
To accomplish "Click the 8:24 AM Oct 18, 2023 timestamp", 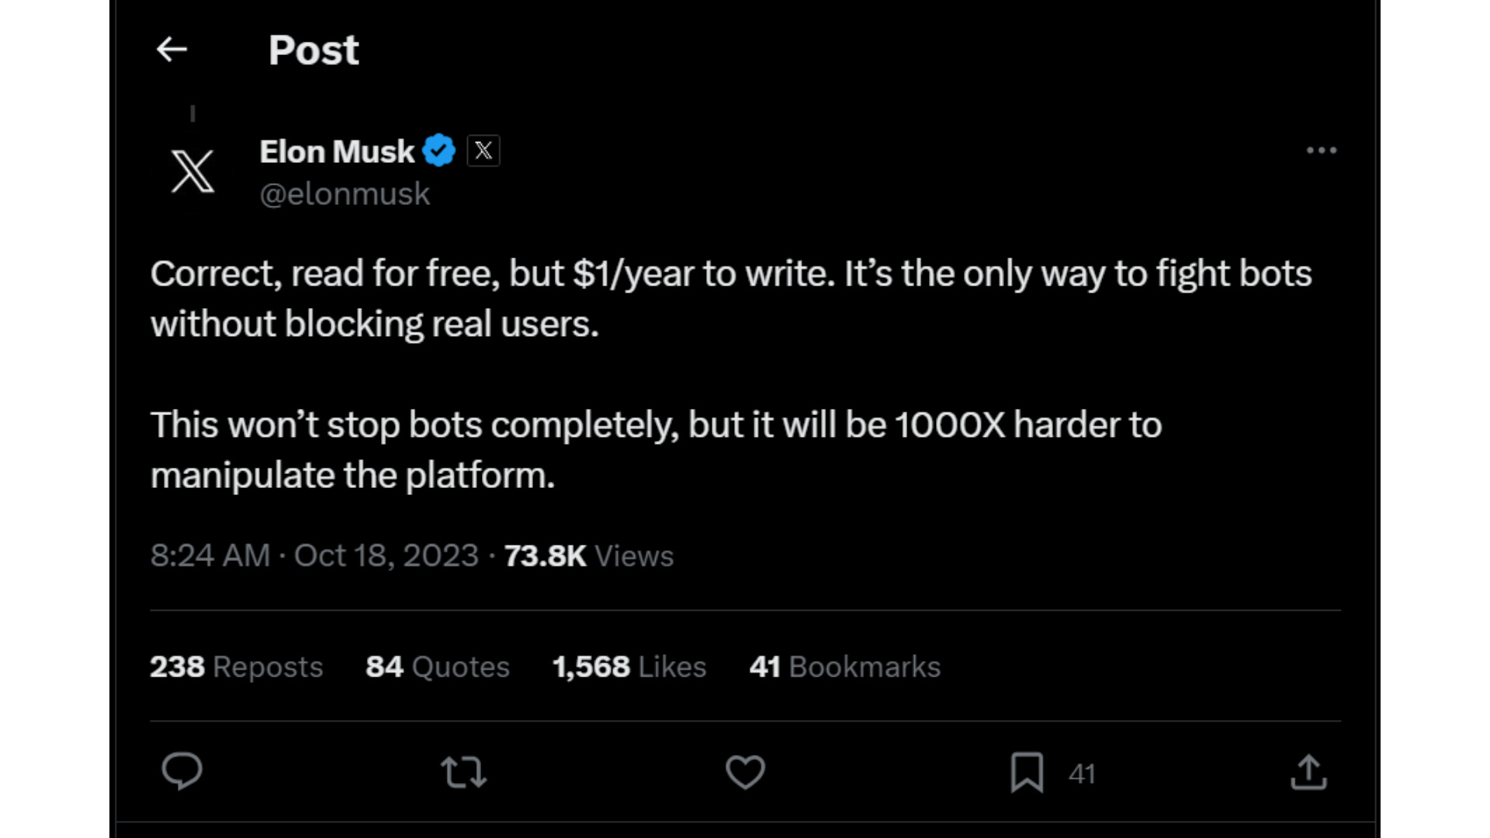I will 314,556.
